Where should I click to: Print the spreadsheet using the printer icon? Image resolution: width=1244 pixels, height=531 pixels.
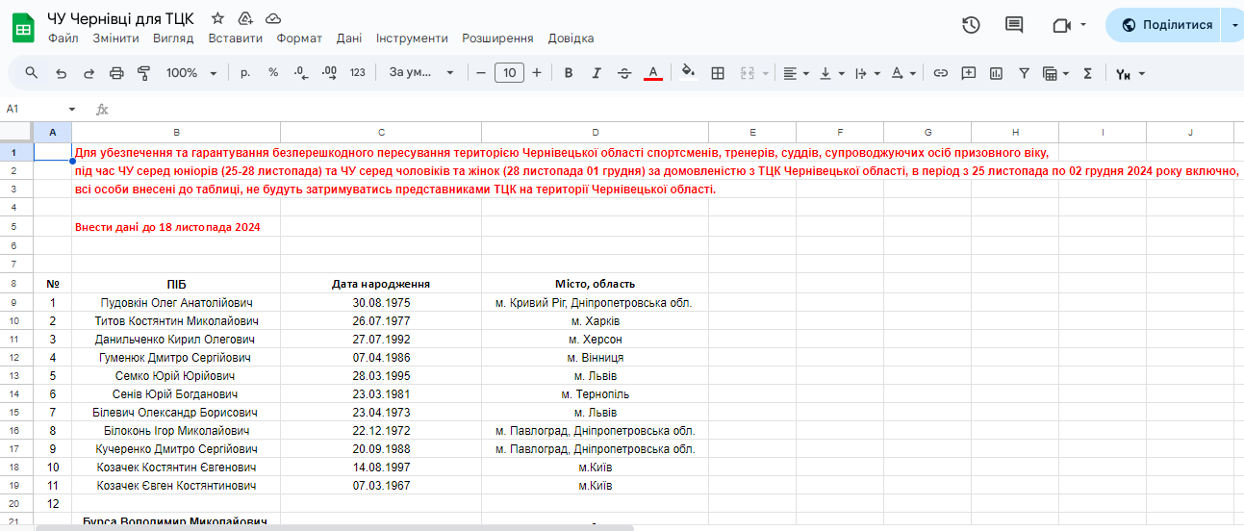pos(116,73)
